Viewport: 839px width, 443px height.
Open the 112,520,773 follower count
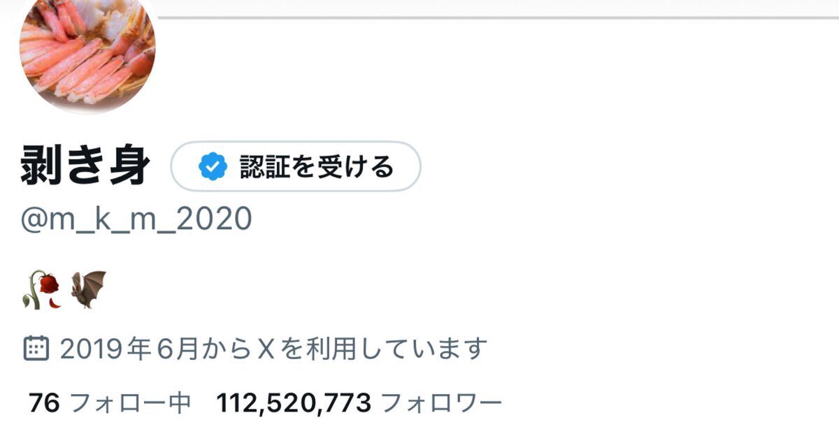click(294, 402)
